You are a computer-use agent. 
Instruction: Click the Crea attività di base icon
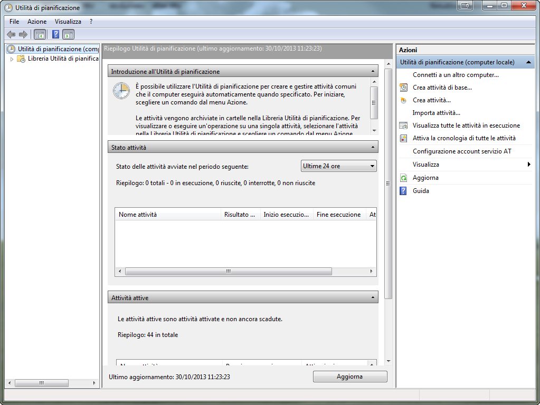pyautogui.click(x=404, y=88)
